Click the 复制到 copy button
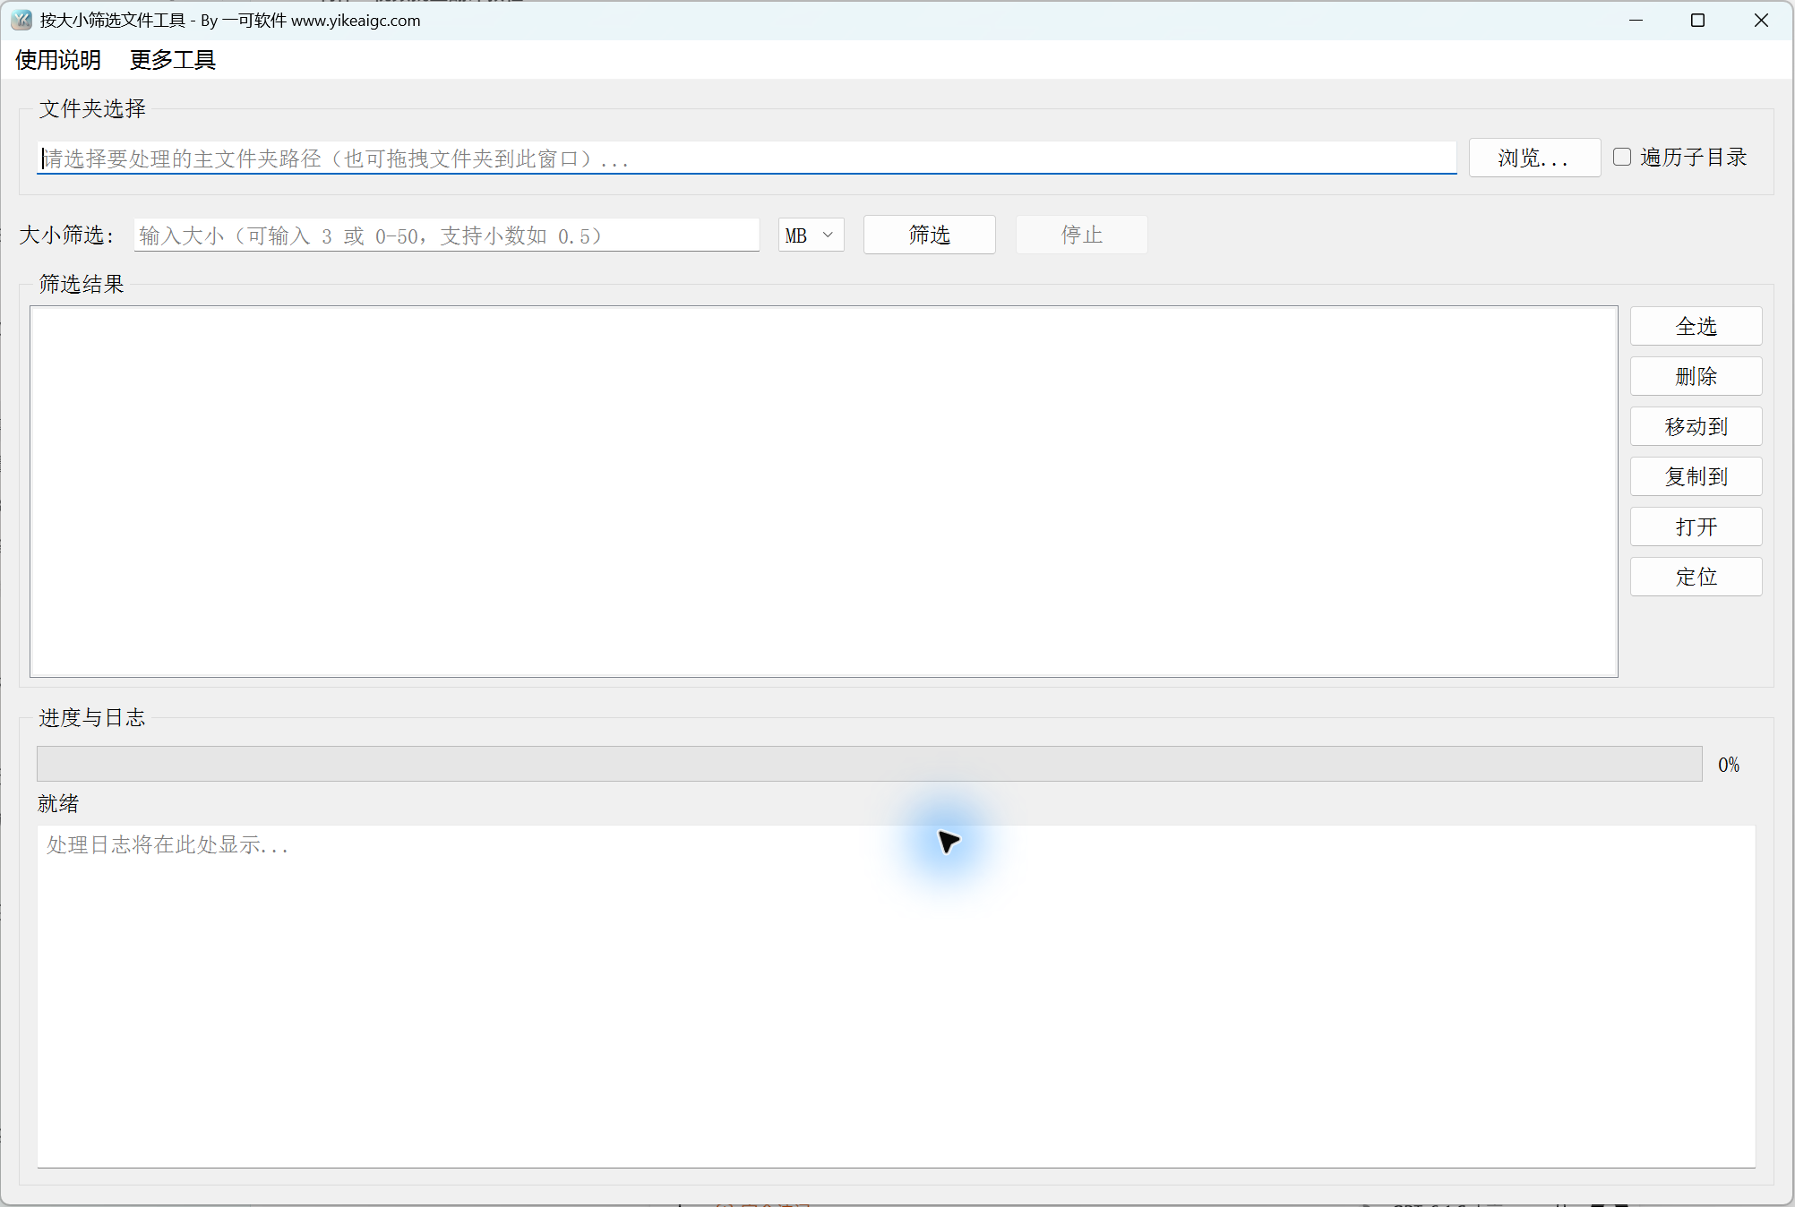 pos(1696,476)
